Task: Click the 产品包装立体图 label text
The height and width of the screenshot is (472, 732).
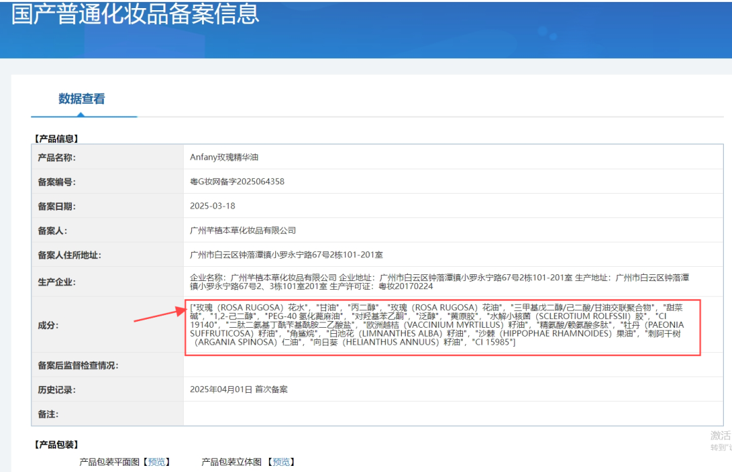Action: click(x=232, y=462)
